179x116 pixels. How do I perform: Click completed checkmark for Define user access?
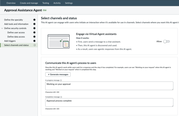pyautogui.click(x=34, y=32)
